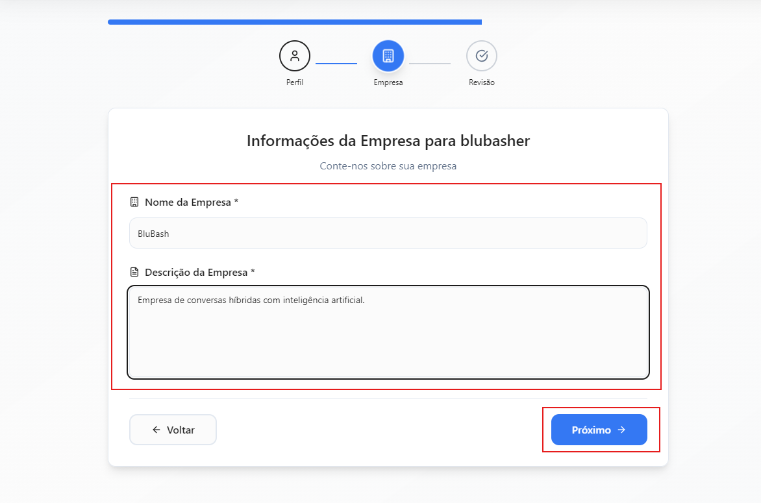Viewport: 761px width, 503px height.
Task: Click the connector line between Empresa and Revisão
Action: 430,63
